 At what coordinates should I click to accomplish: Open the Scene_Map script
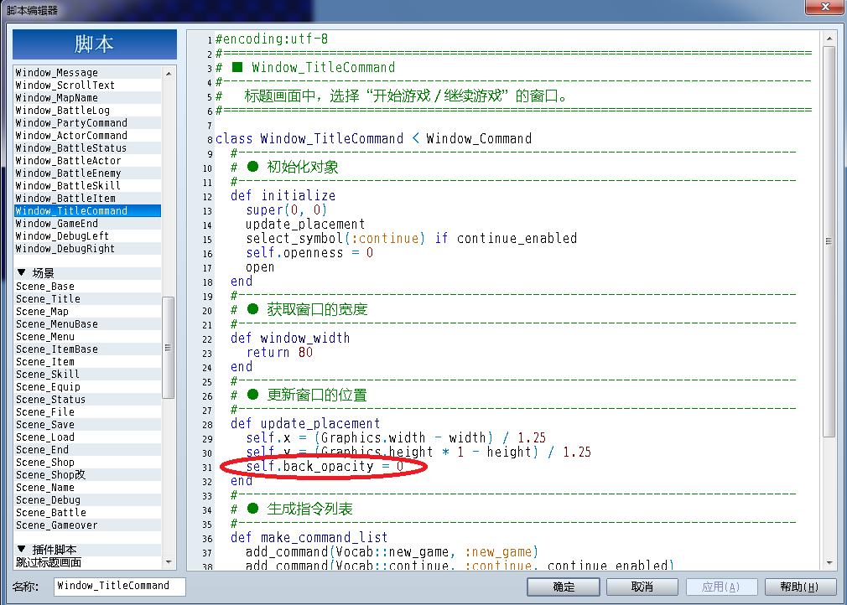click(87, 312)
